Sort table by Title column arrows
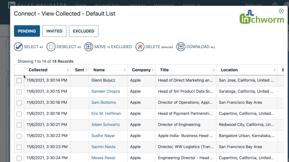The height and width of the screenshot is (162, 289). [x=214, y=70]
